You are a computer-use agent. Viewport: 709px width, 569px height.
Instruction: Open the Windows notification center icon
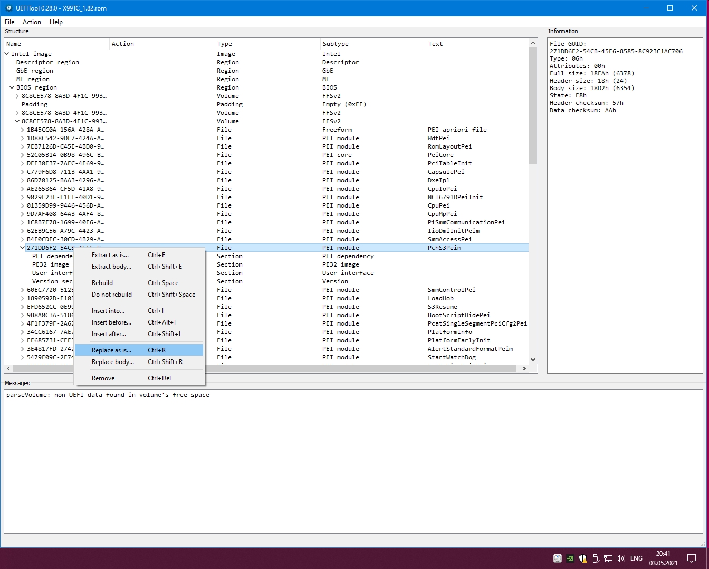(x=692, y=558)
